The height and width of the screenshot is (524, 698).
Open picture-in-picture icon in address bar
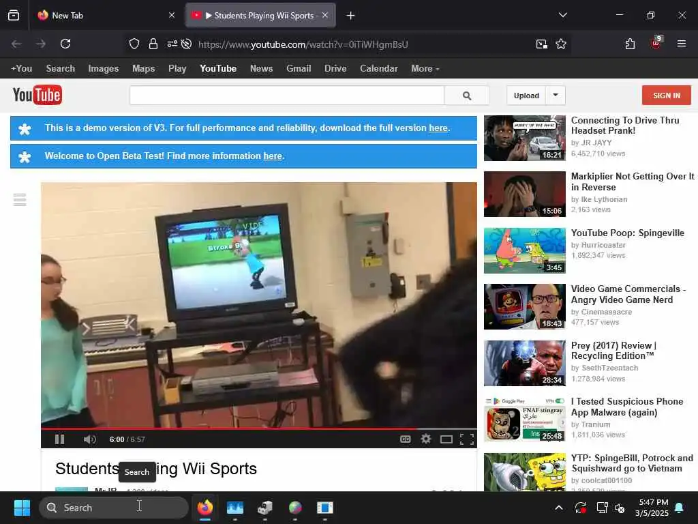tap(542, 44)
